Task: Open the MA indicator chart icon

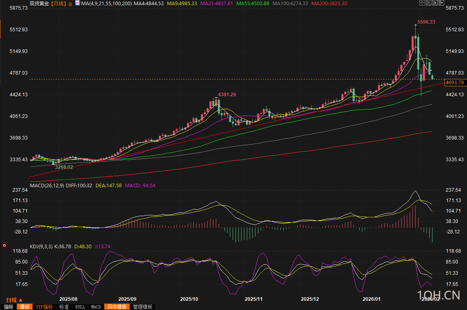Action: tap(77, 4)
